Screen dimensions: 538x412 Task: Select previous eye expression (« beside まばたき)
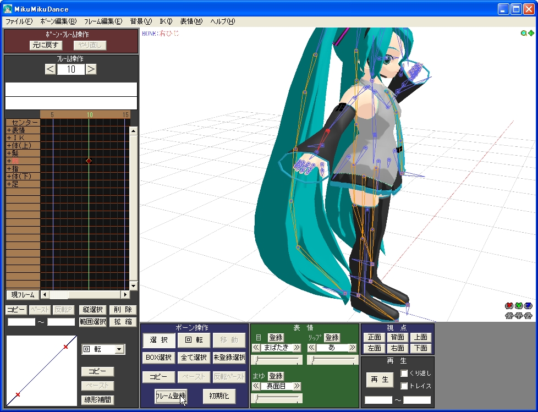tap(256, 348)
